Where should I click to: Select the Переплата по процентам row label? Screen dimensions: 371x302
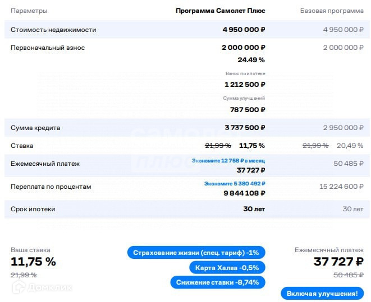point(51,187)
